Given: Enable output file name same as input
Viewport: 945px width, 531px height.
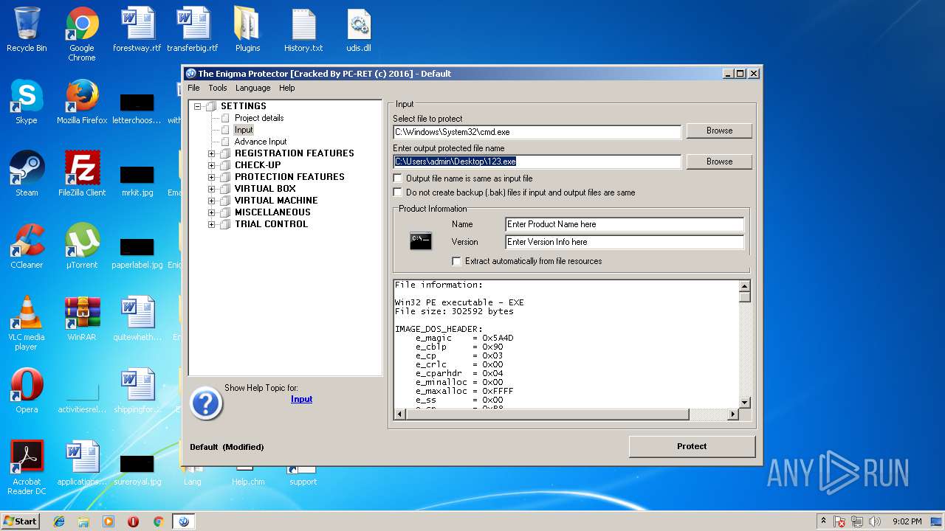Looking at the screenshot, I should click(x=399, y=178).
